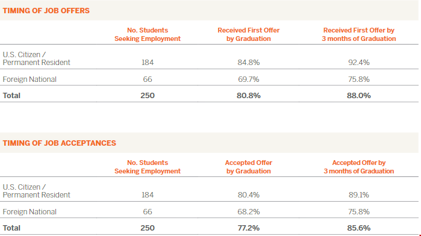Click the Accepted Offer by Graduation header
421x236 pixels.
[x=249, y=167]
